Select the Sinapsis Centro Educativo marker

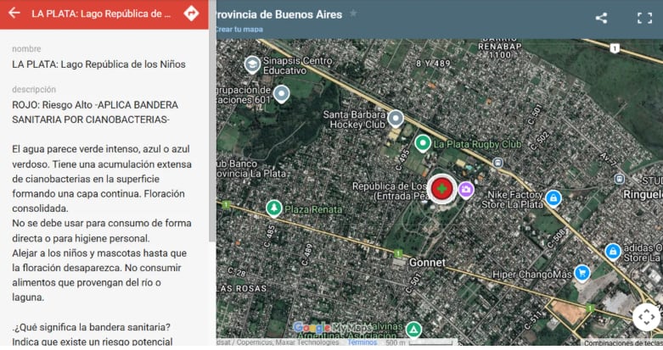(252, 64)
